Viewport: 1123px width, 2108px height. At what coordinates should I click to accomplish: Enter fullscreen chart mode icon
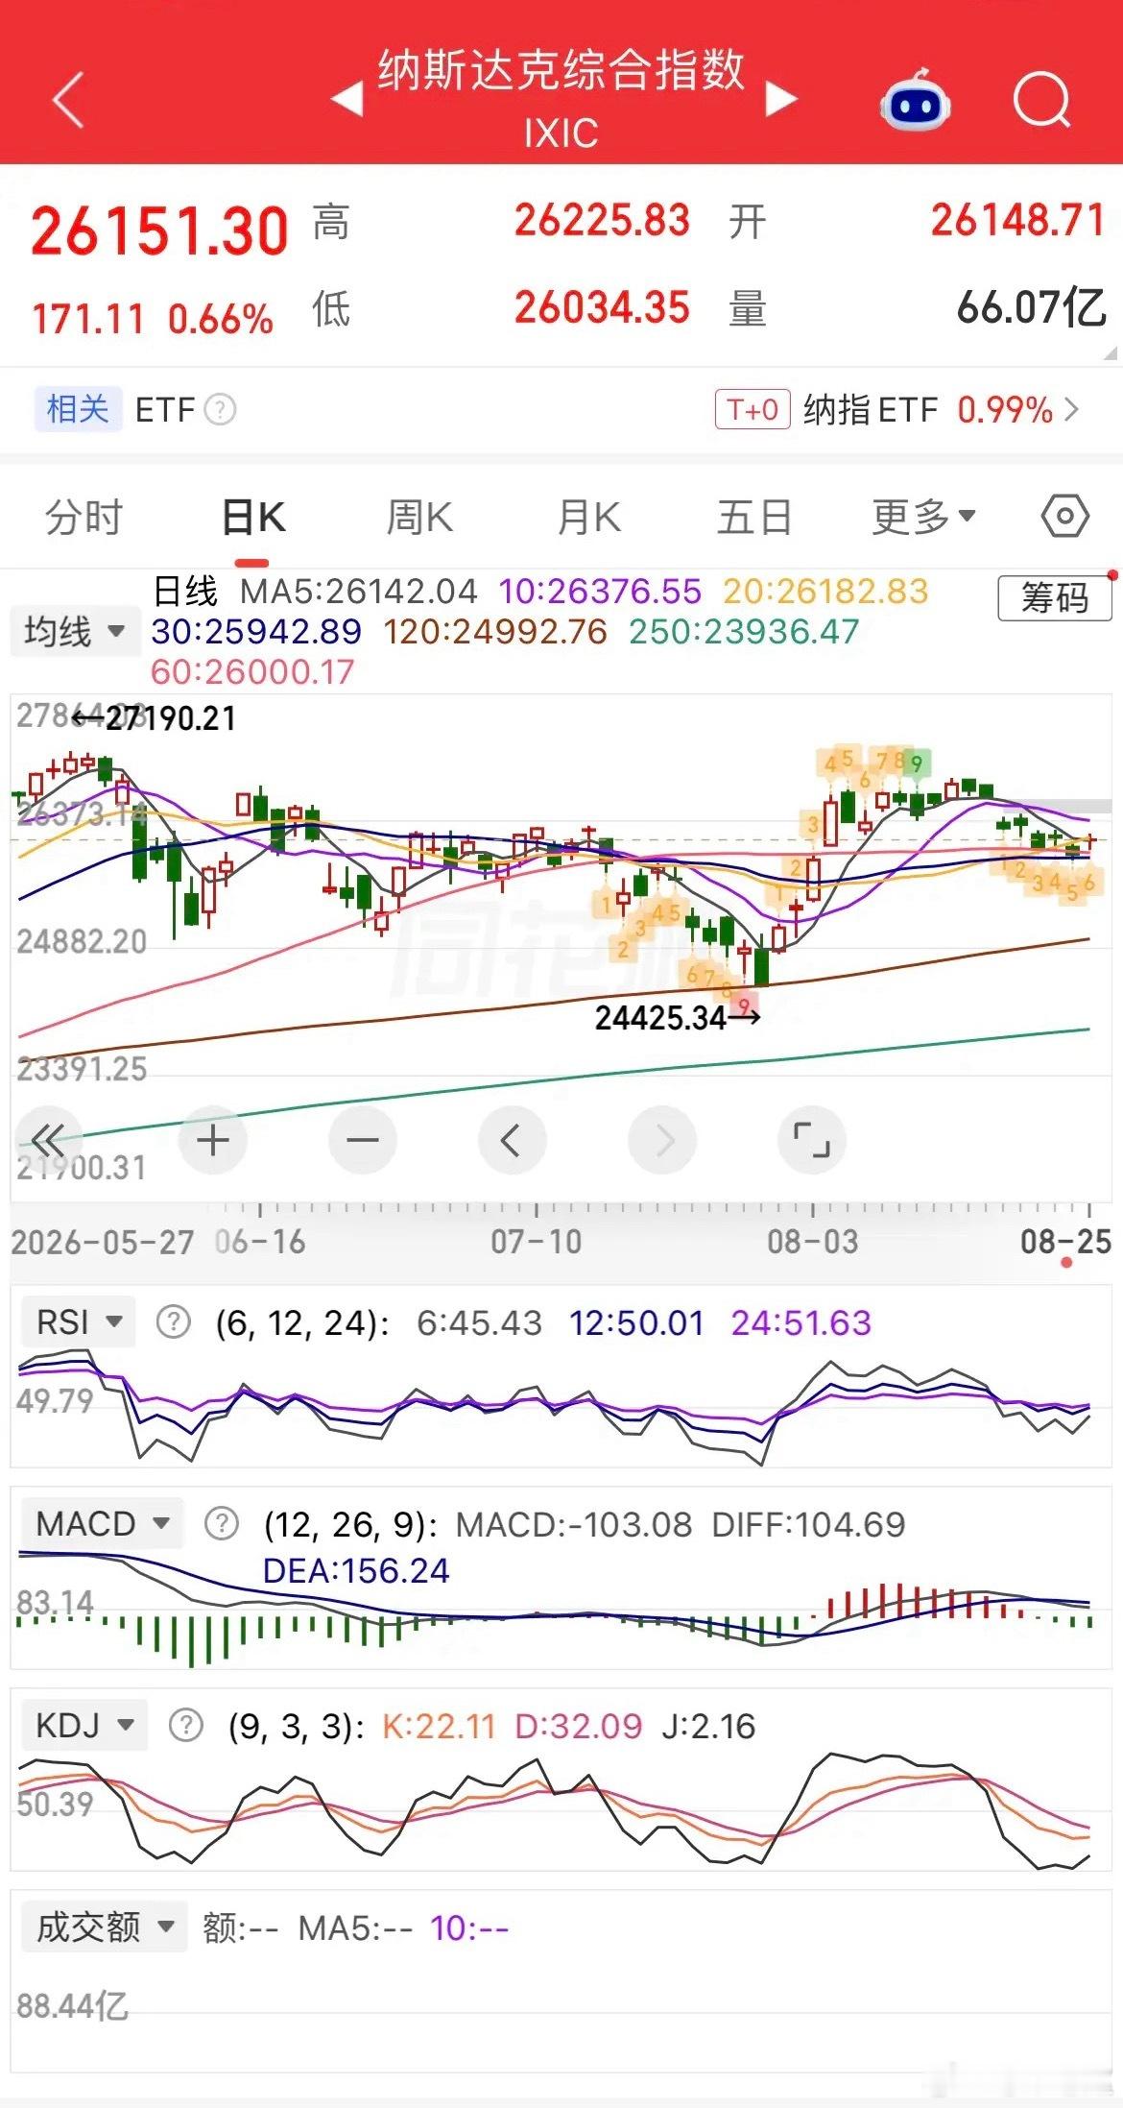pos(812,1141)
